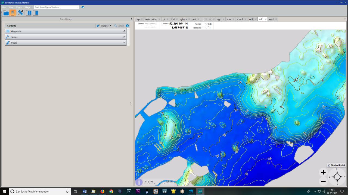Zoom in with the plus button

(x=323, y=172)
